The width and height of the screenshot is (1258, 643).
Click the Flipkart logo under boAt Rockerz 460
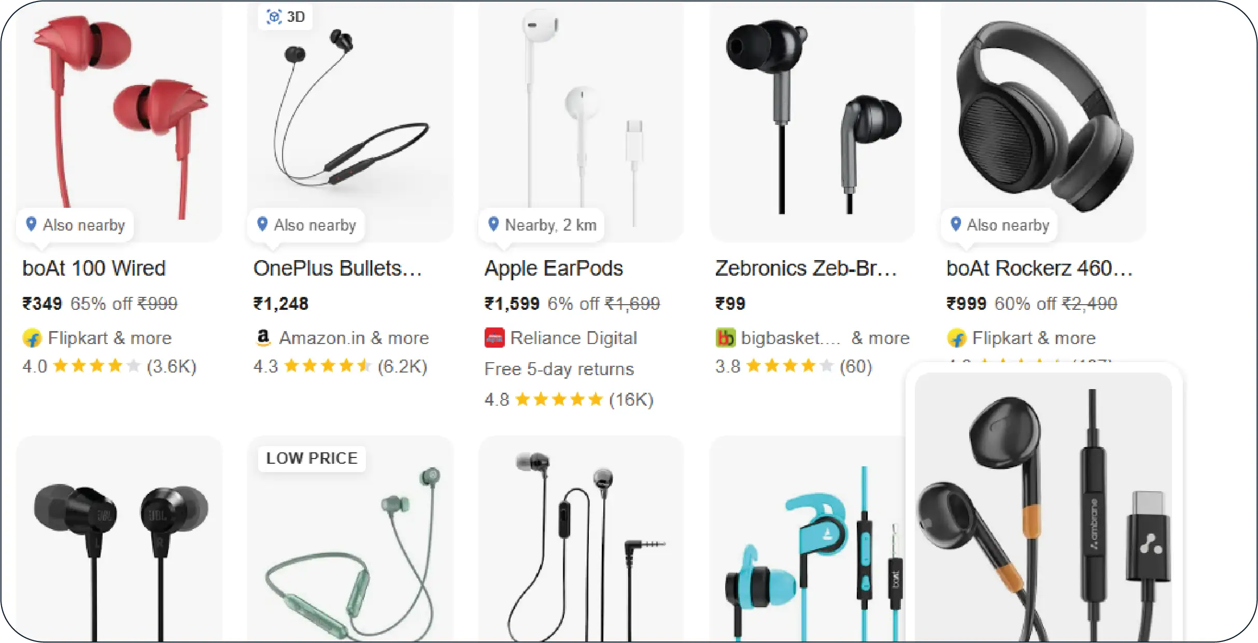(x=956, y=338)
